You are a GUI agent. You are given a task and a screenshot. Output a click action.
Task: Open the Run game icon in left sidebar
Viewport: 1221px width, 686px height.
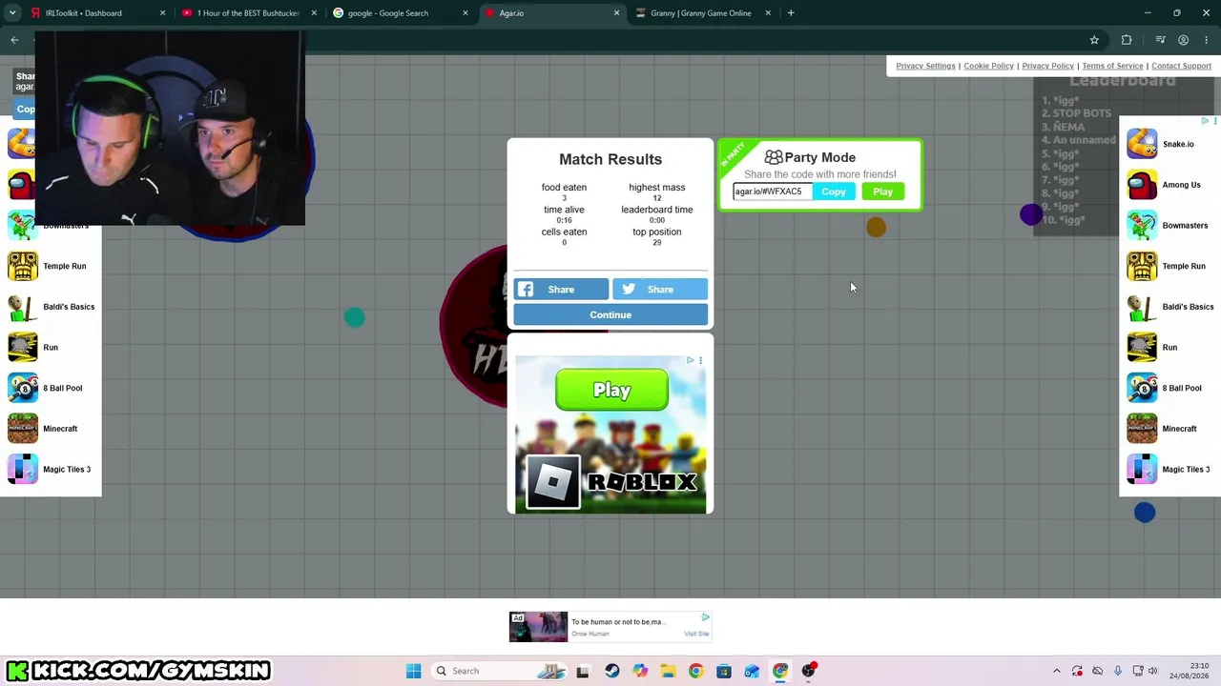point(23,348)
